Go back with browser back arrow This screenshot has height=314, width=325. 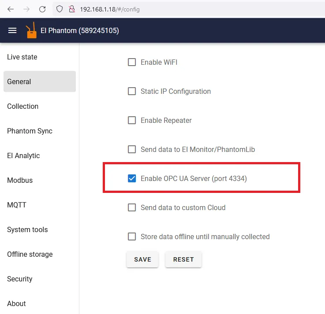pyautogui.click(x=11, y=9)
